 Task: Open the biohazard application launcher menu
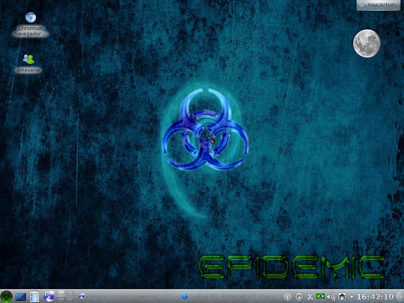point(6,296)
